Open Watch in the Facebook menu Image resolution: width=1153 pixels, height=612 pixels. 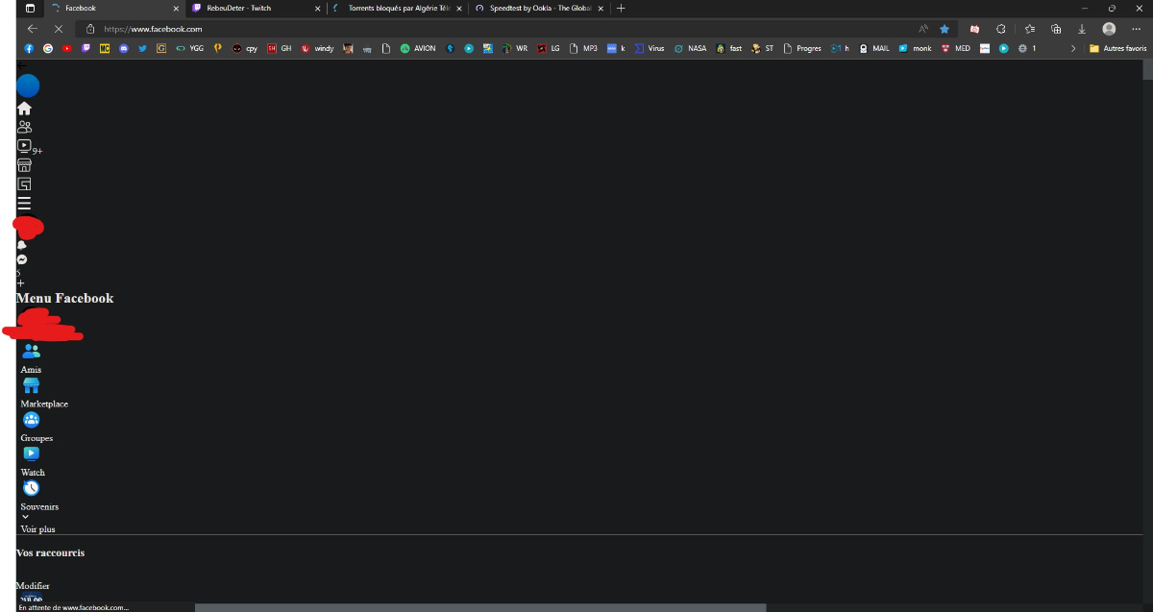pos(33,473)
